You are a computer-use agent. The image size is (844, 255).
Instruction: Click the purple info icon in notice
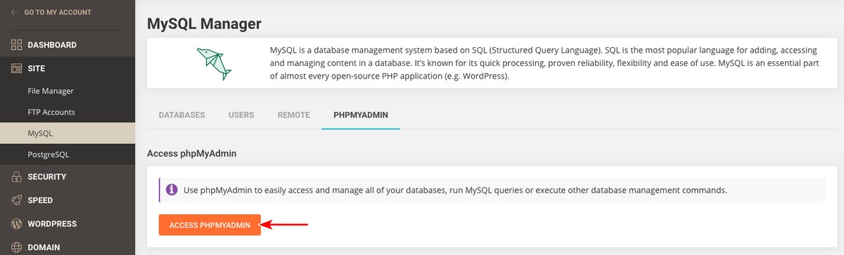[172, 190]
